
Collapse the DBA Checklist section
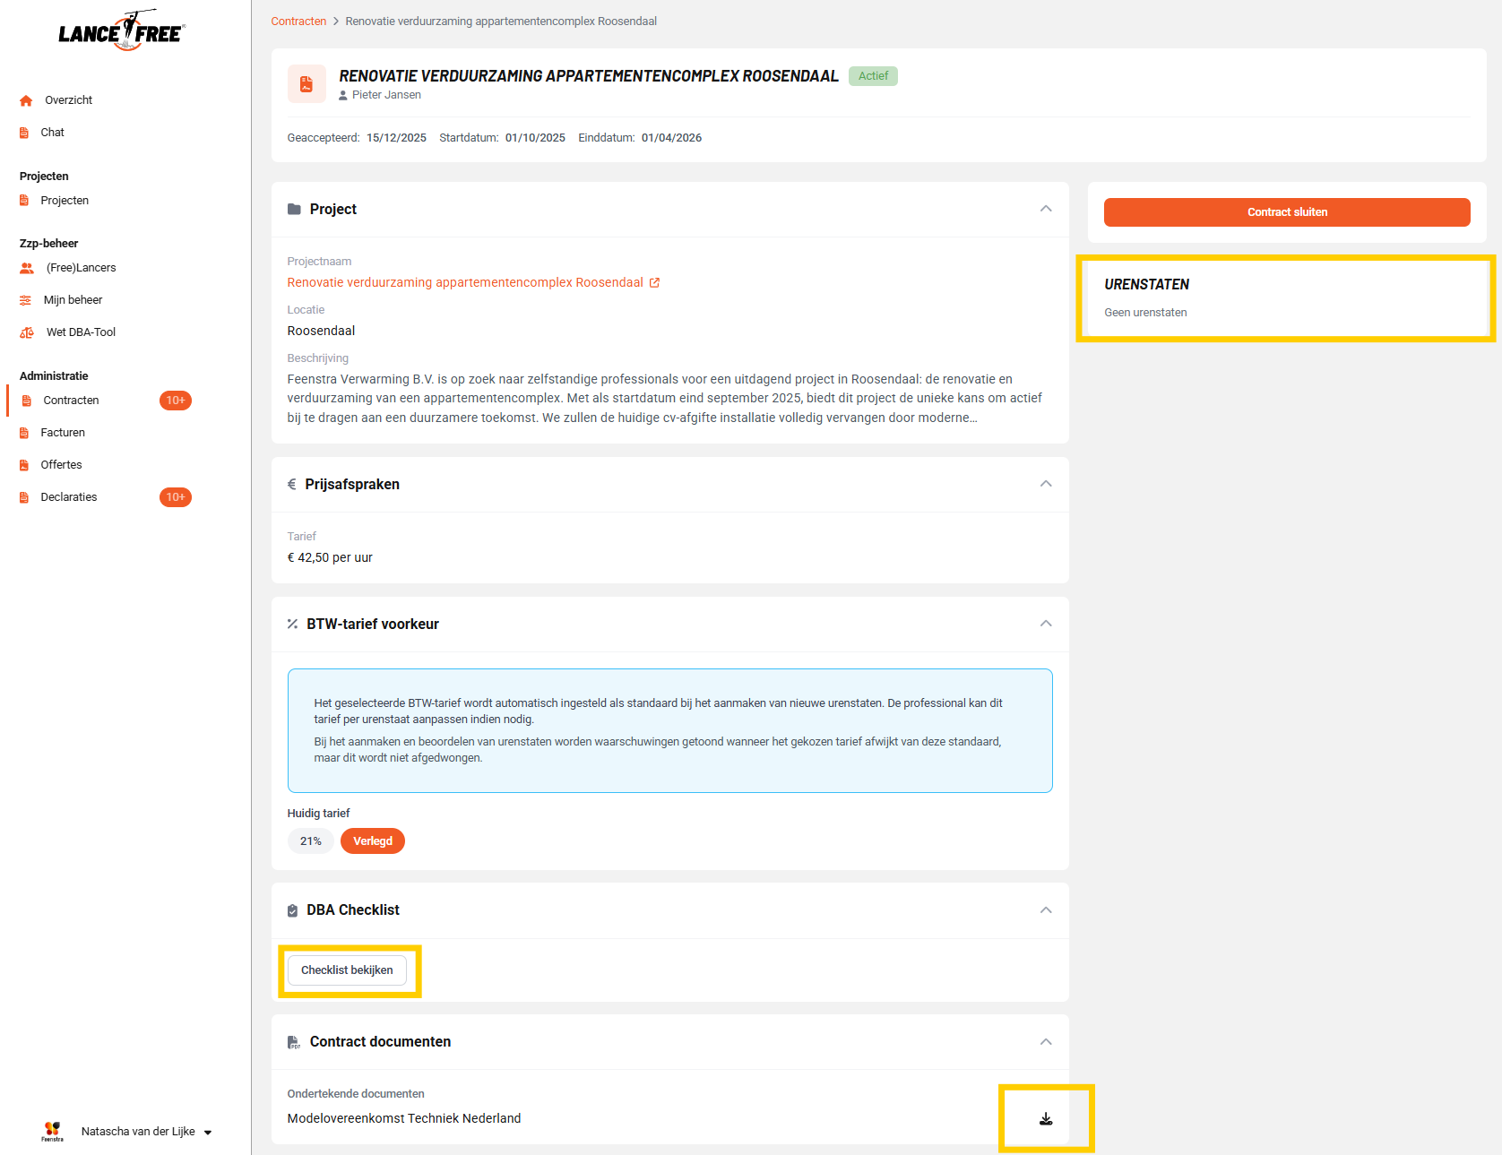click(1045, 910)
